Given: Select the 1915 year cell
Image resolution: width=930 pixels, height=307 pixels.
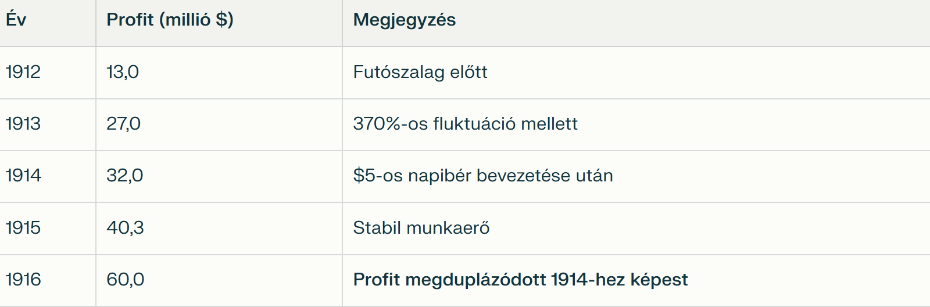Looking at the screenshot, I should click(23, 227).
